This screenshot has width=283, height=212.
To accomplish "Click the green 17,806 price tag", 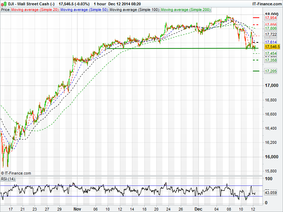I will [x=271, y=28].
